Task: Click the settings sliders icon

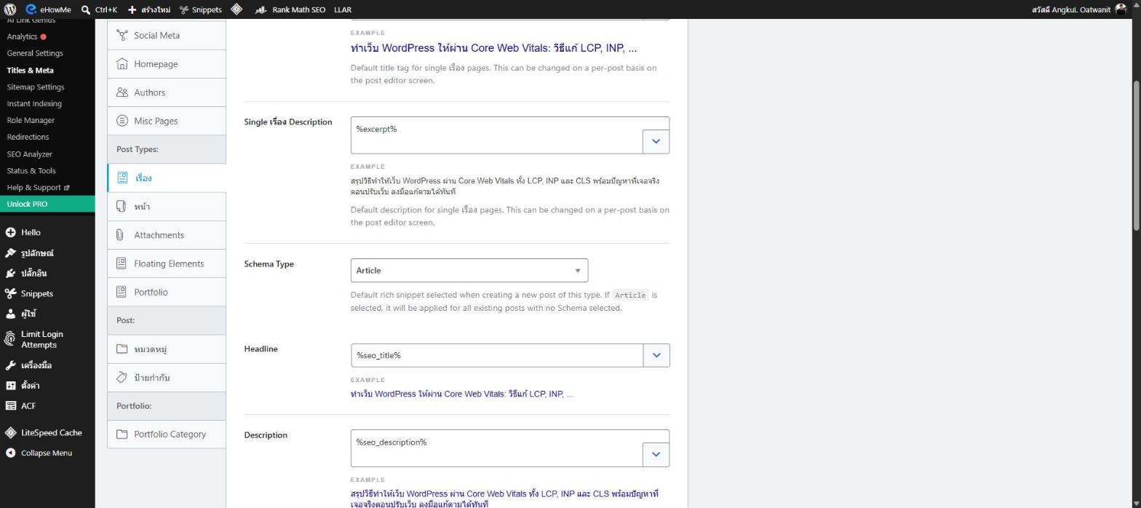Action: 10,386
